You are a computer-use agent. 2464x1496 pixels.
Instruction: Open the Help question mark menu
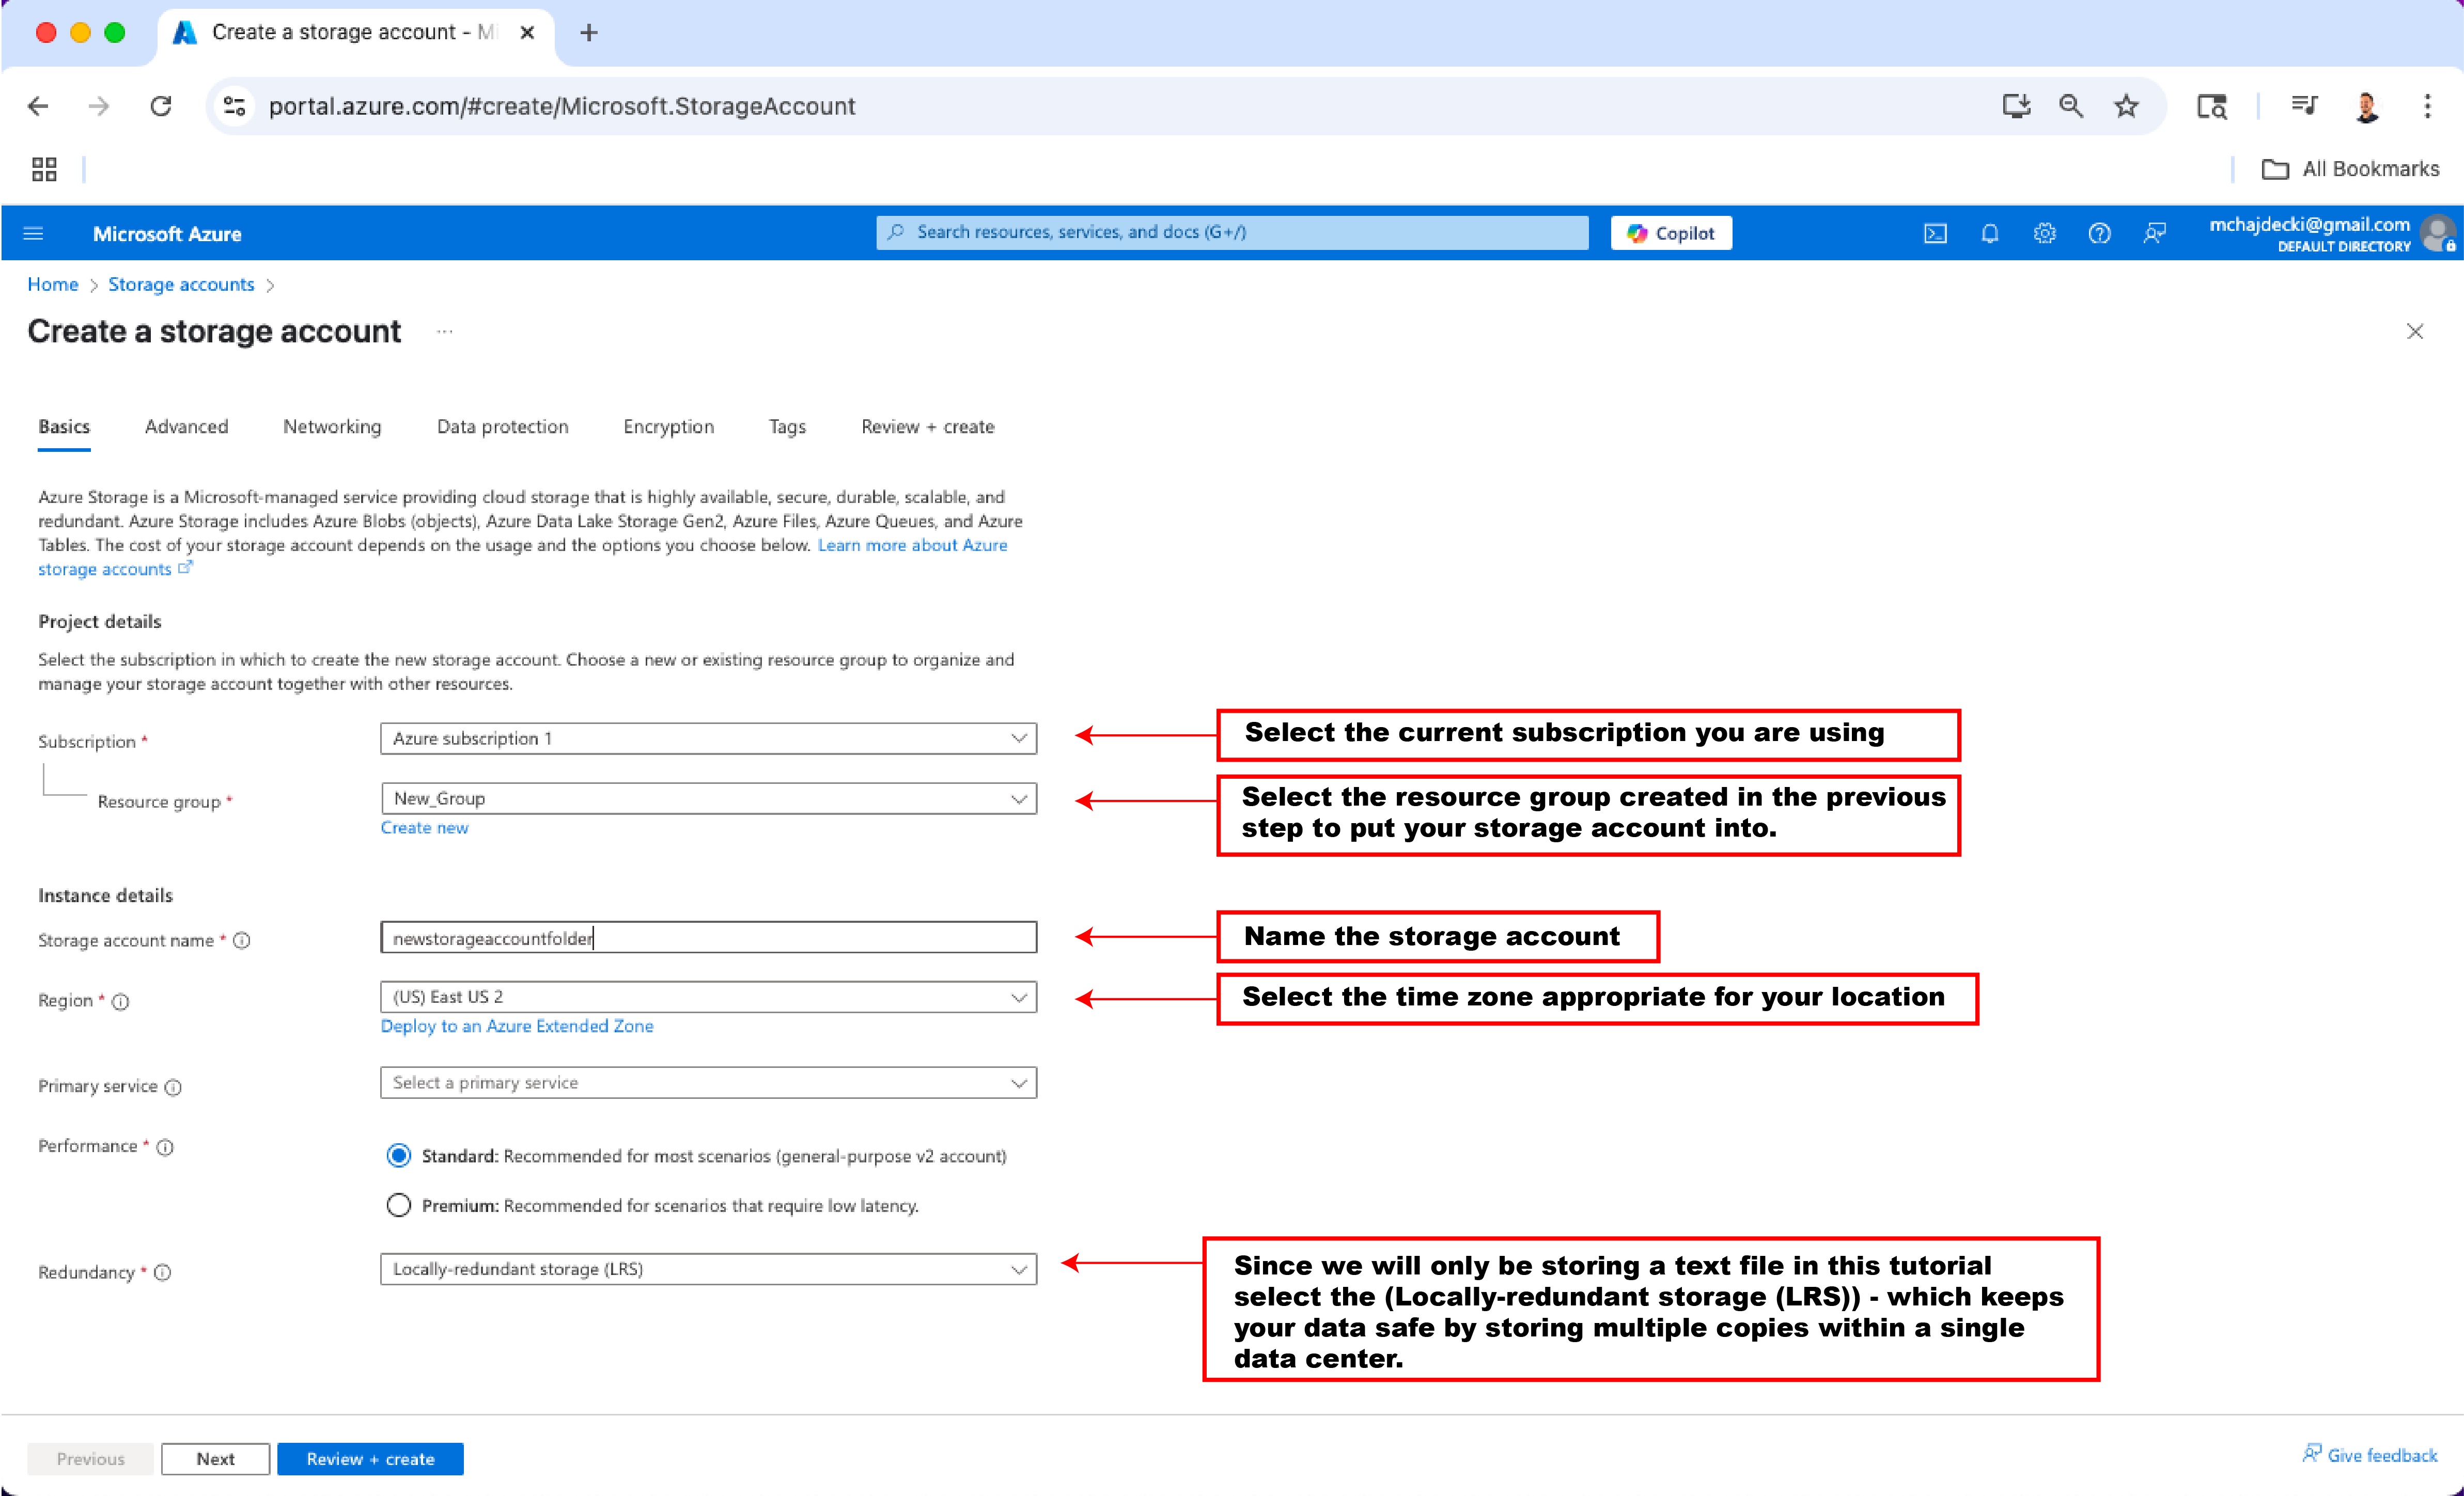pos(2099,233)
